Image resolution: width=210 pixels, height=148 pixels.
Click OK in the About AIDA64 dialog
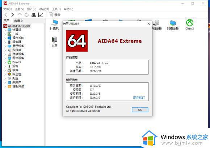tap(140, 110)
